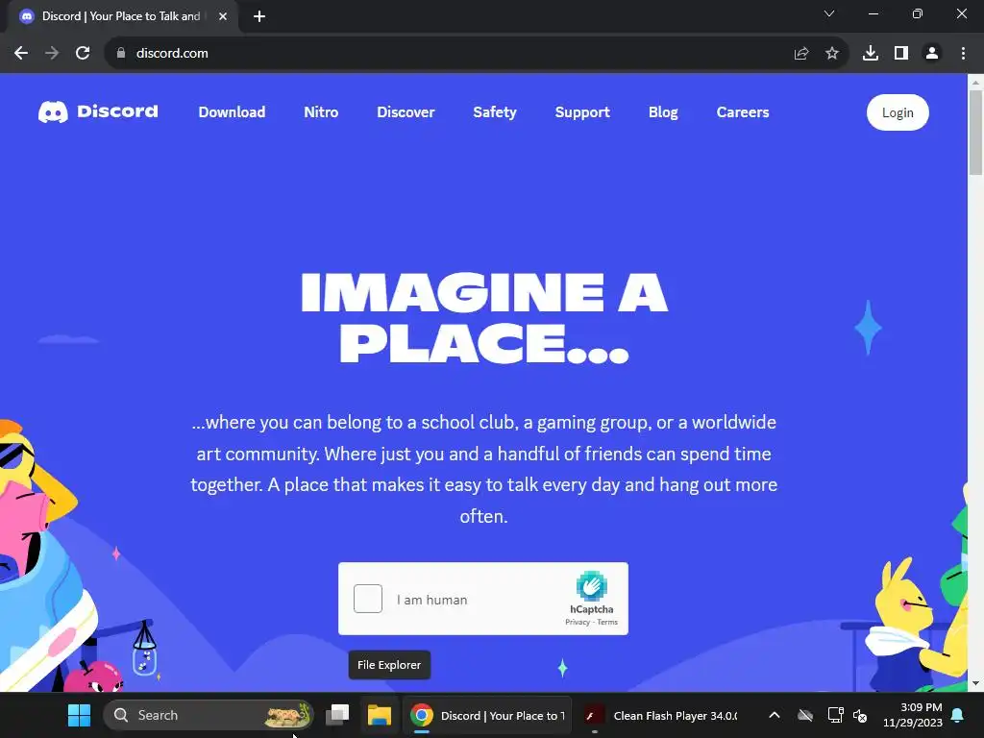Expand the hidden system tray icons

(775, 715)
